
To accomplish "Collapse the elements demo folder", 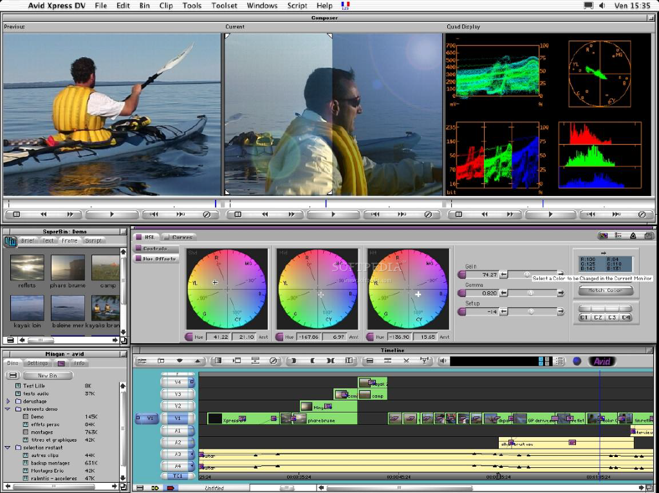I will [x=8, y=409].
